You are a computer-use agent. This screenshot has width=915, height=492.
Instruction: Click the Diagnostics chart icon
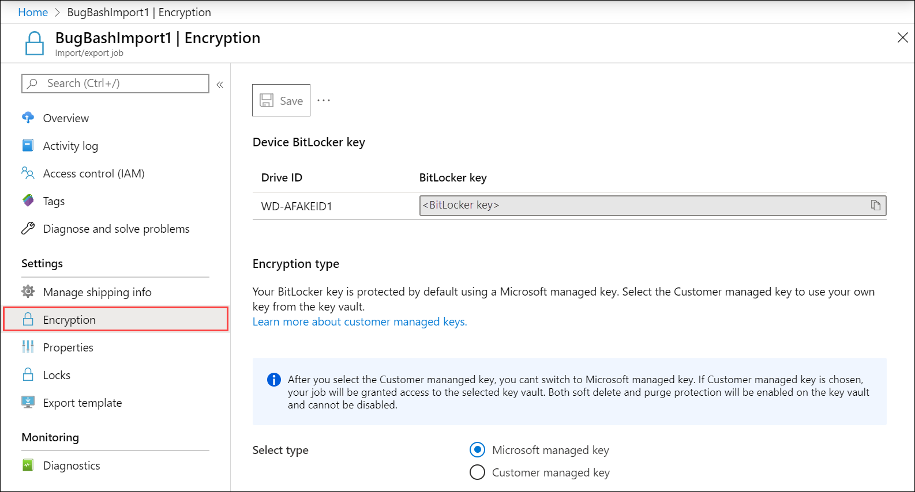click(x=28, y=465)
